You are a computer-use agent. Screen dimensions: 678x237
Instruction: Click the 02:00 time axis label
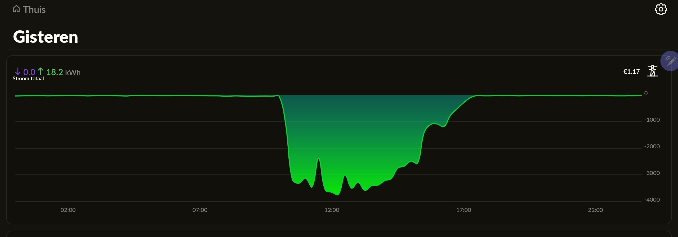68,210
